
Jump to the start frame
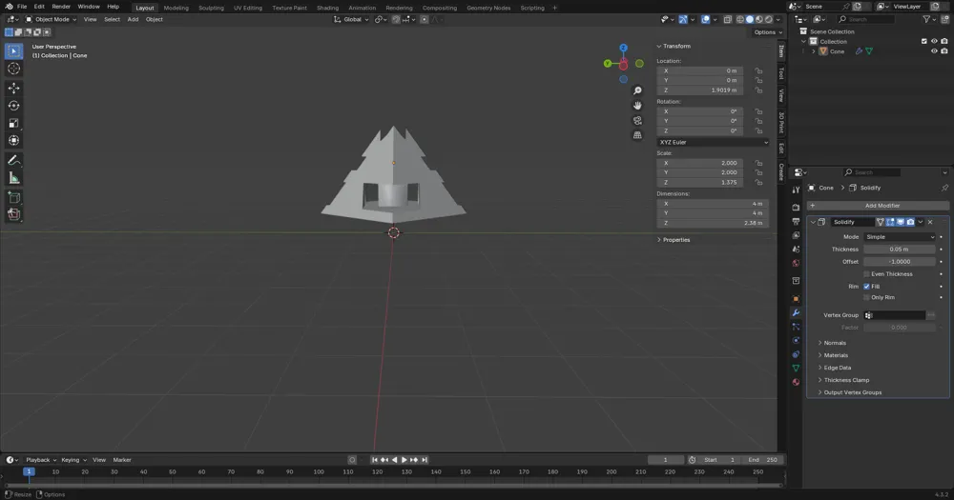pyautogui.click(x=374, y=460)
